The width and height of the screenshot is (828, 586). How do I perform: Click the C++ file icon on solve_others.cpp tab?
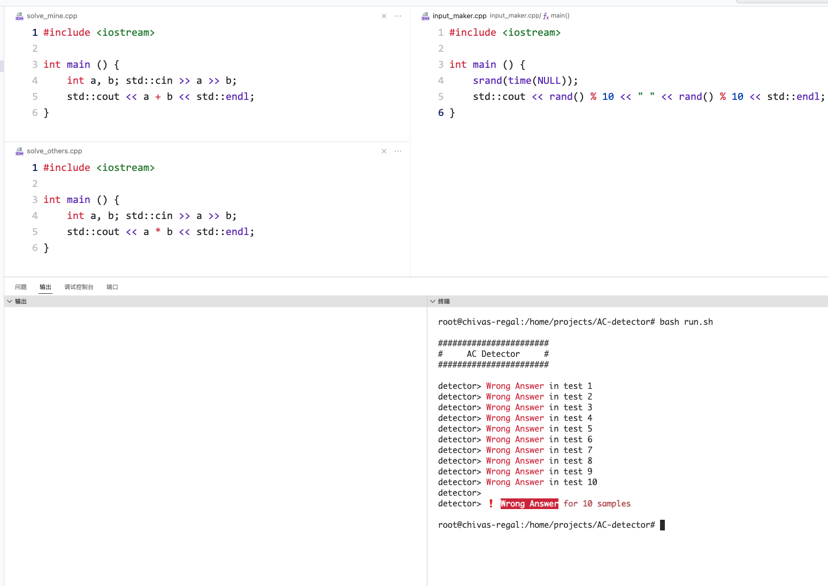pos(20,151)
